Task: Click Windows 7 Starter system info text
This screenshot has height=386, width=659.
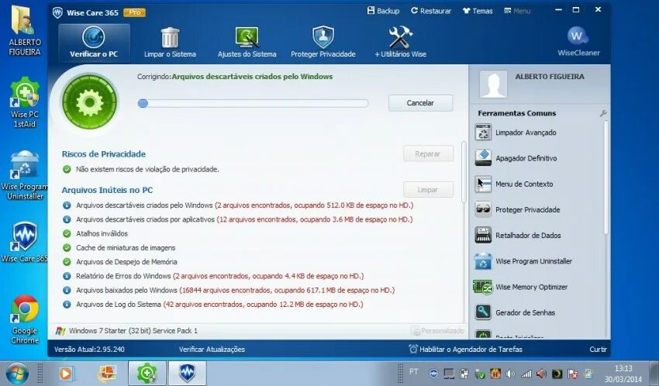Action: pos(133,330)
